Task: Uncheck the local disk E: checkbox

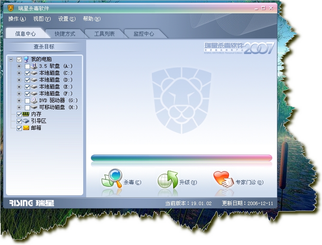Action: [27, 87]
